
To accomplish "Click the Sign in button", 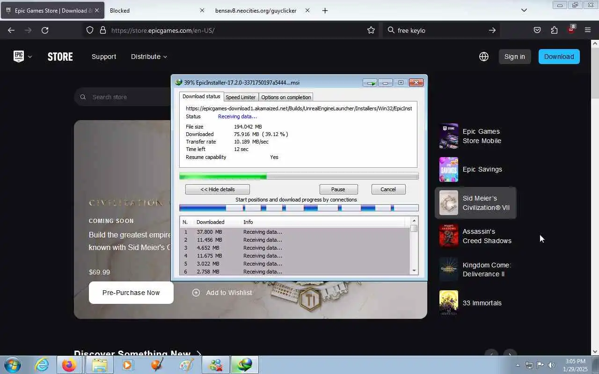I will [x=514, y=57].
